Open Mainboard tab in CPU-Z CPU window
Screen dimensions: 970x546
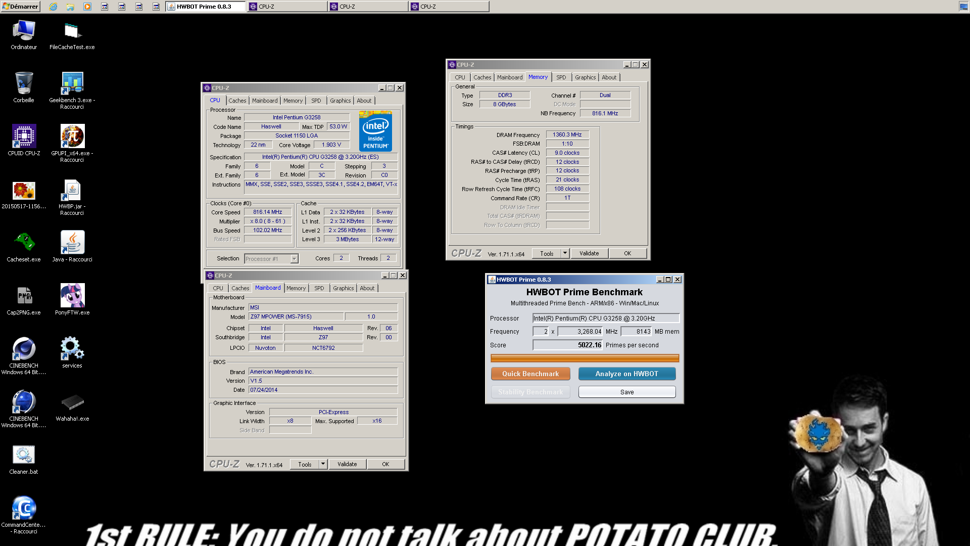pos(265,101)
